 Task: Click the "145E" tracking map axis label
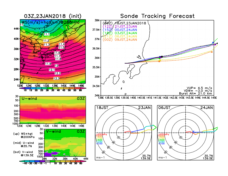[214, 98]
